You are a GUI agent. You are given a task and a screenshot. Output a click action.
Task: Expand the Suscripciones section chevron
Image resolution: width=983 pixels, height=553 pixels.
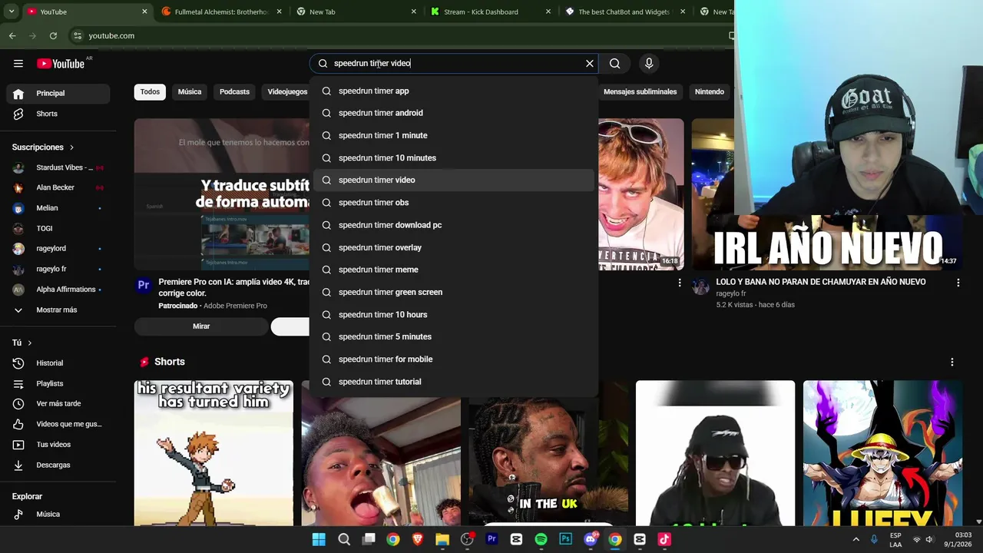(x=71, y=147)
